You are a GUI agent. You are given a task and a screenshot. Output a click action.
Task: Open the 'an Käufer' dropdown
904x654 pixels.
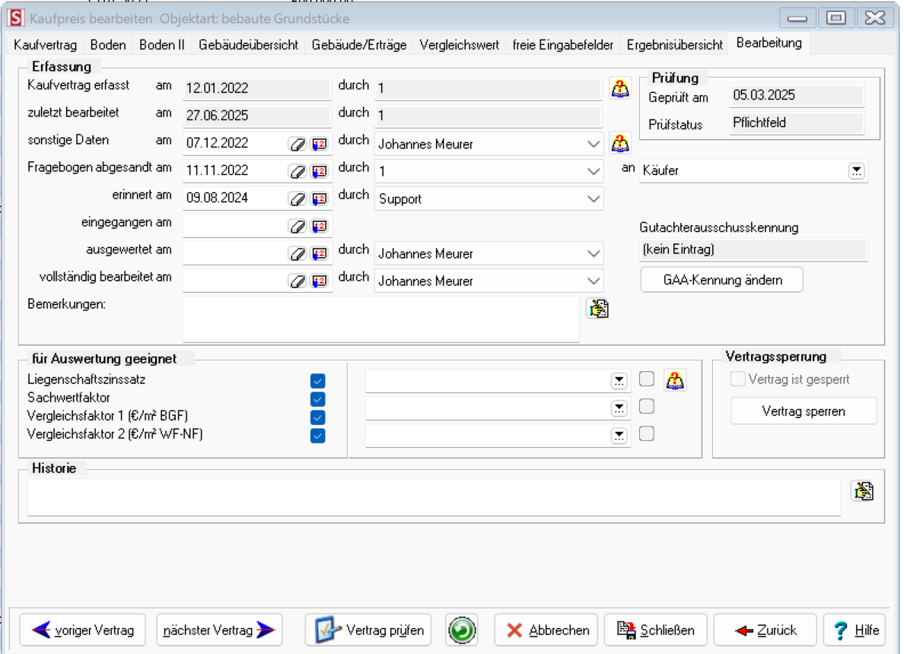tap(857, 170)
